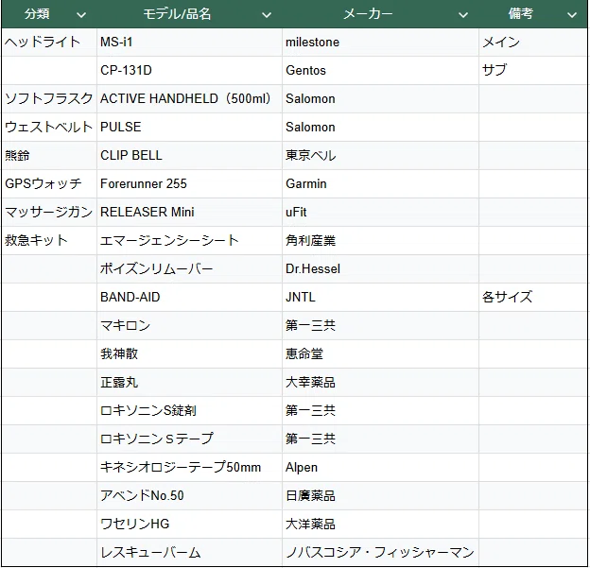This screenshot has height=568, width=590.
Task: Click the RELEASER Mini cell
Action: [x=189, y=212]
